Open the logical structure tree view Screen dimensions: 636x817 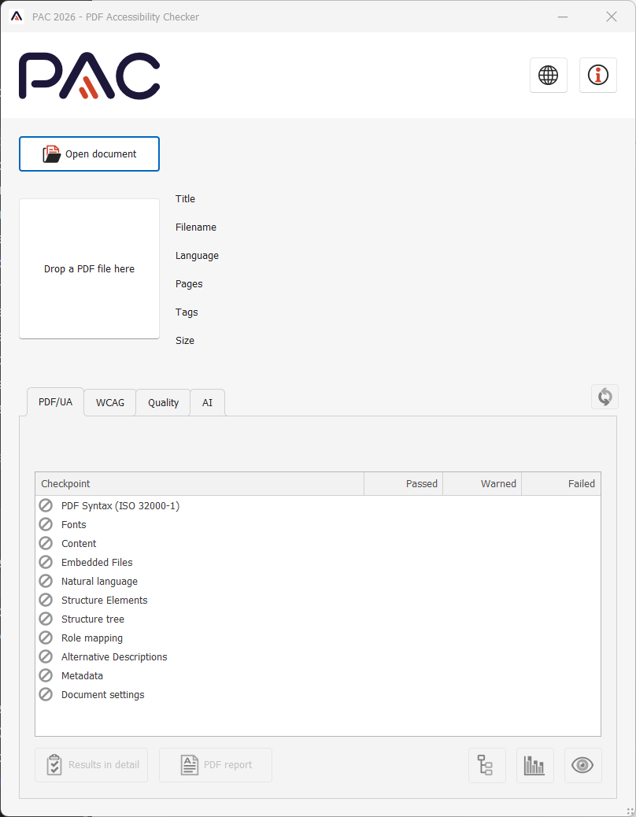487,765
